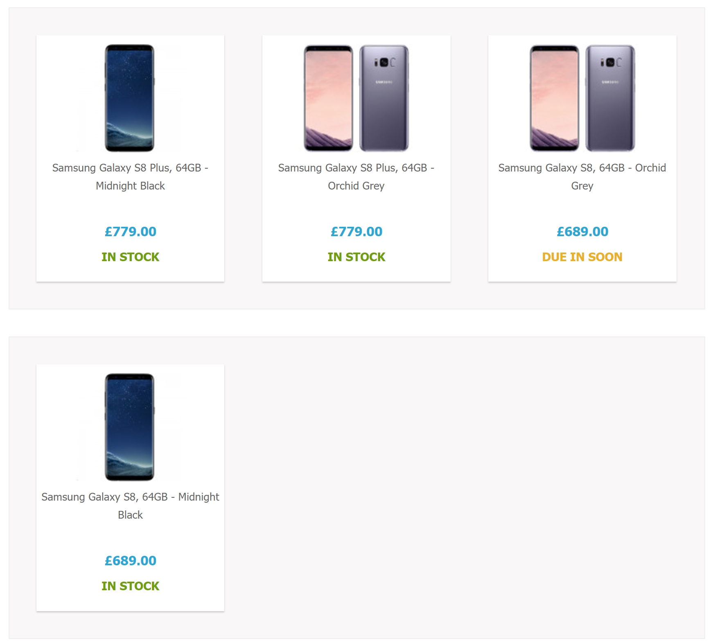Open Samsung Galaxy S8 64GB Orchid Grey title
This screenshot has width=713, height=641.
click(x=582, y=176)
